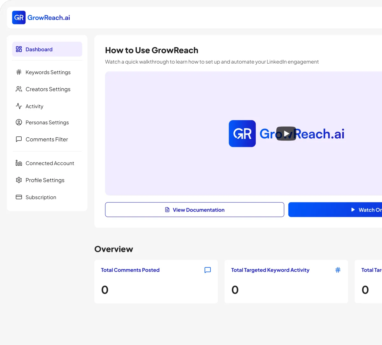
Task: Click the Overview section heading
Action: (114, 249)
